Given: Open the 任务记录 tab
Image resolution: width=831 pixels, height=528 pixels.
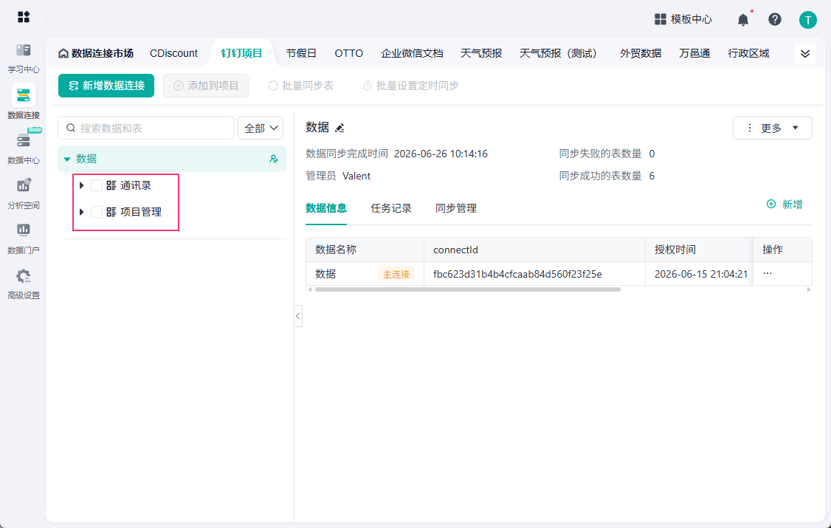Looking at the screenshot, I should coord(391,208).
